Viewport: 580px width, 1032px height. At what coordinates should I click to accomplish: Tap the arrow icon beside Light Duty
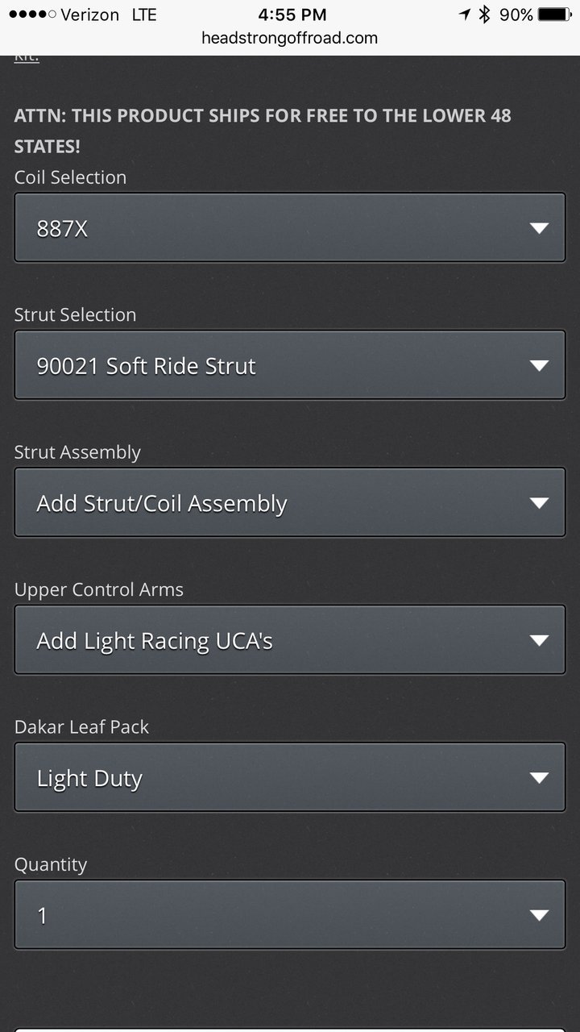pos(539,778)
